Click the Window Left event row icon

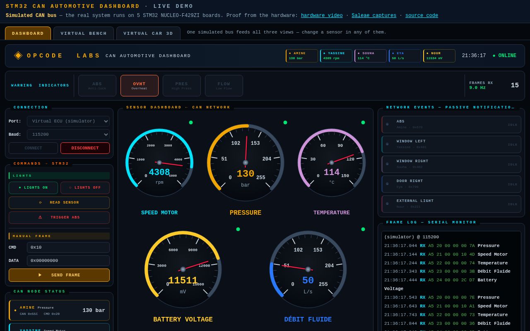(x=388, y=144)
